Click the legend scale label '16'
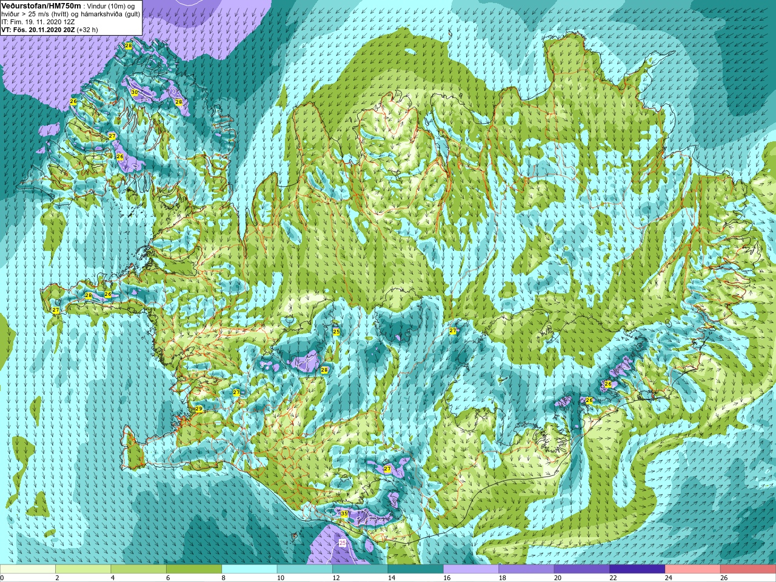This screenshot has height=582, width=776. (x=447, y=578)
